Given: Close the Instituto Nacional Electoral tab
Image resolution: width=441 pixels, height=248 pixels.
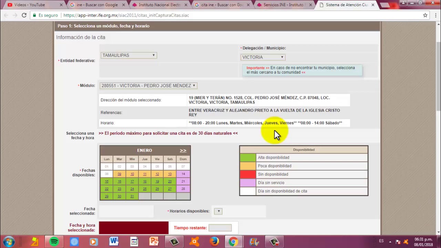Looking at the screenshot, I should (186, 5).
